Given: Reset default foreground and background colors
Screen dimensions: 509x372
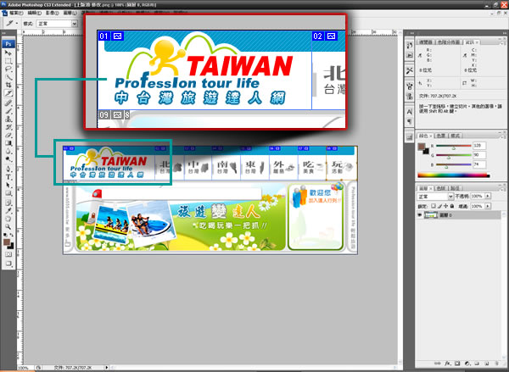Looking at the screenshot, I should (5, 235).
